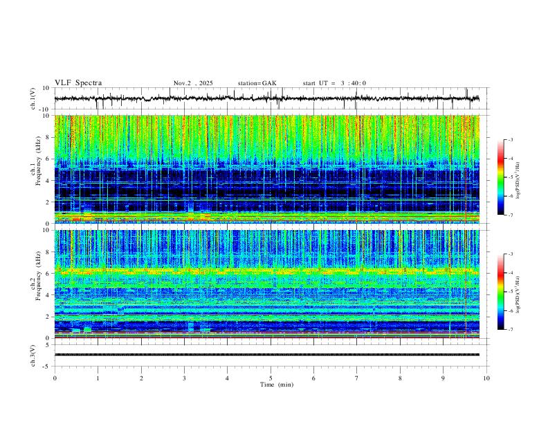The height and width of the screenshot is (424, 548).
Task: Click the ch.2 color bar "log(PSD)" label
Action: tap(518, 295)
